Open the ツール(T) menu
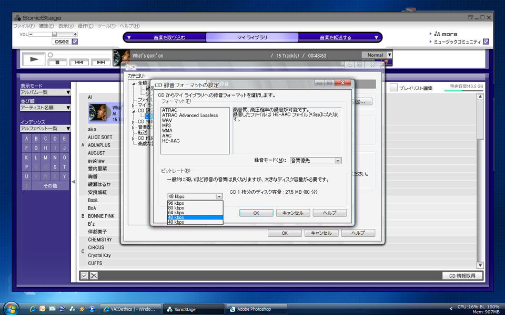 (106, 26)
